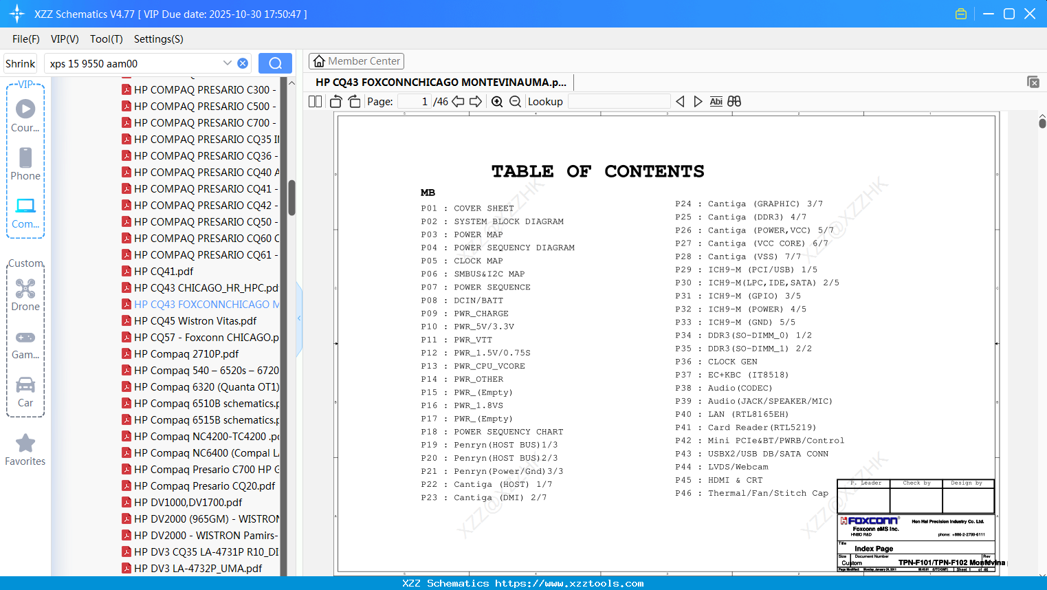Screen dimensions: 1047x590
Task: Toggle the Abi whole-word match icon
Action: click(716, 102)
